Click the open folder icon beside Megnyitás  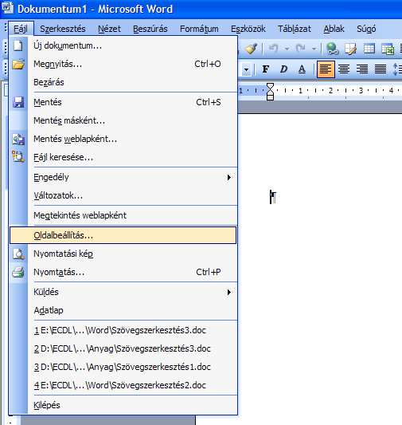click(18, 64)
